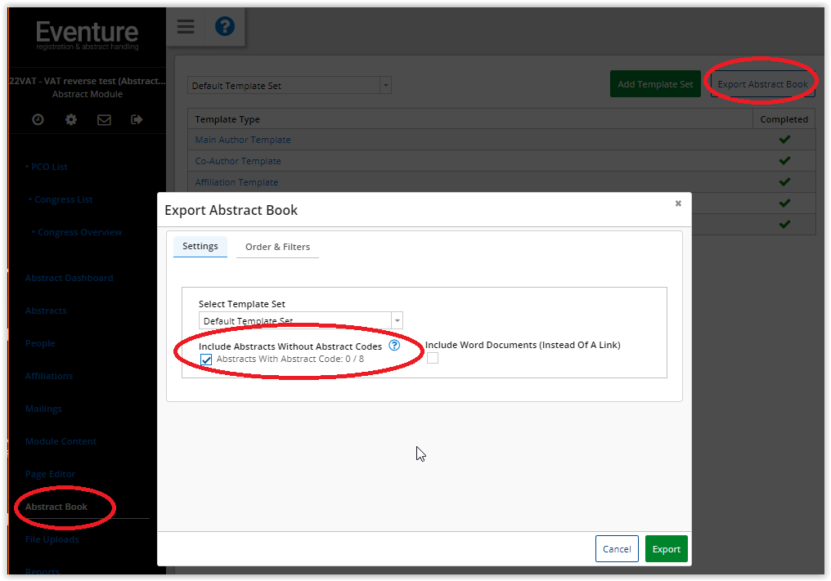This screenshot has width=831, height=581.
Task: Open the settings gear icon in sidebar
Action: point(71,119)
